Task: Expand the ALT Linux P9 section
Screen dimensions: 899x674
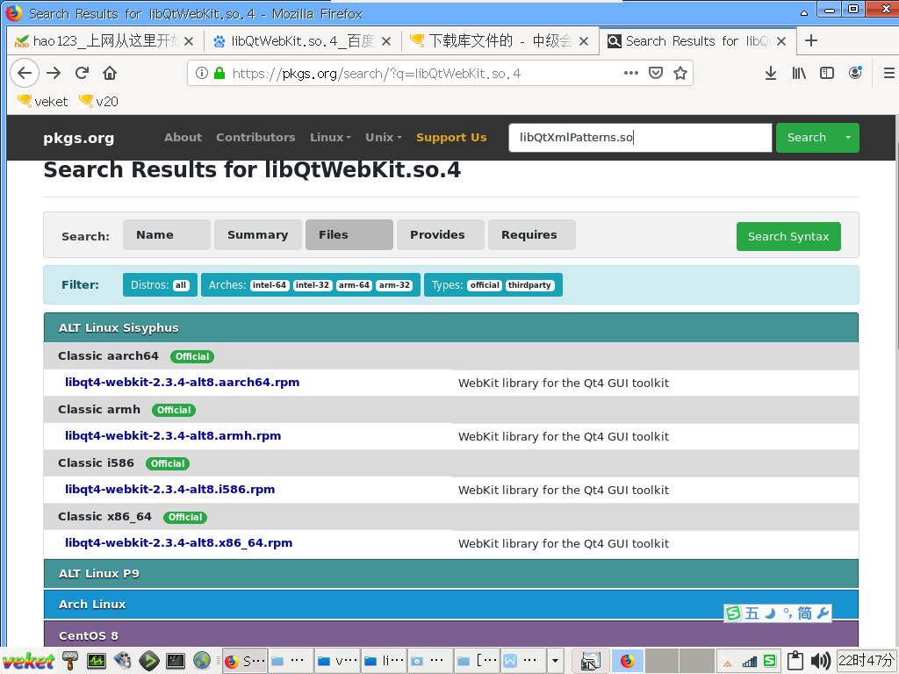Action: pos(451,574)
